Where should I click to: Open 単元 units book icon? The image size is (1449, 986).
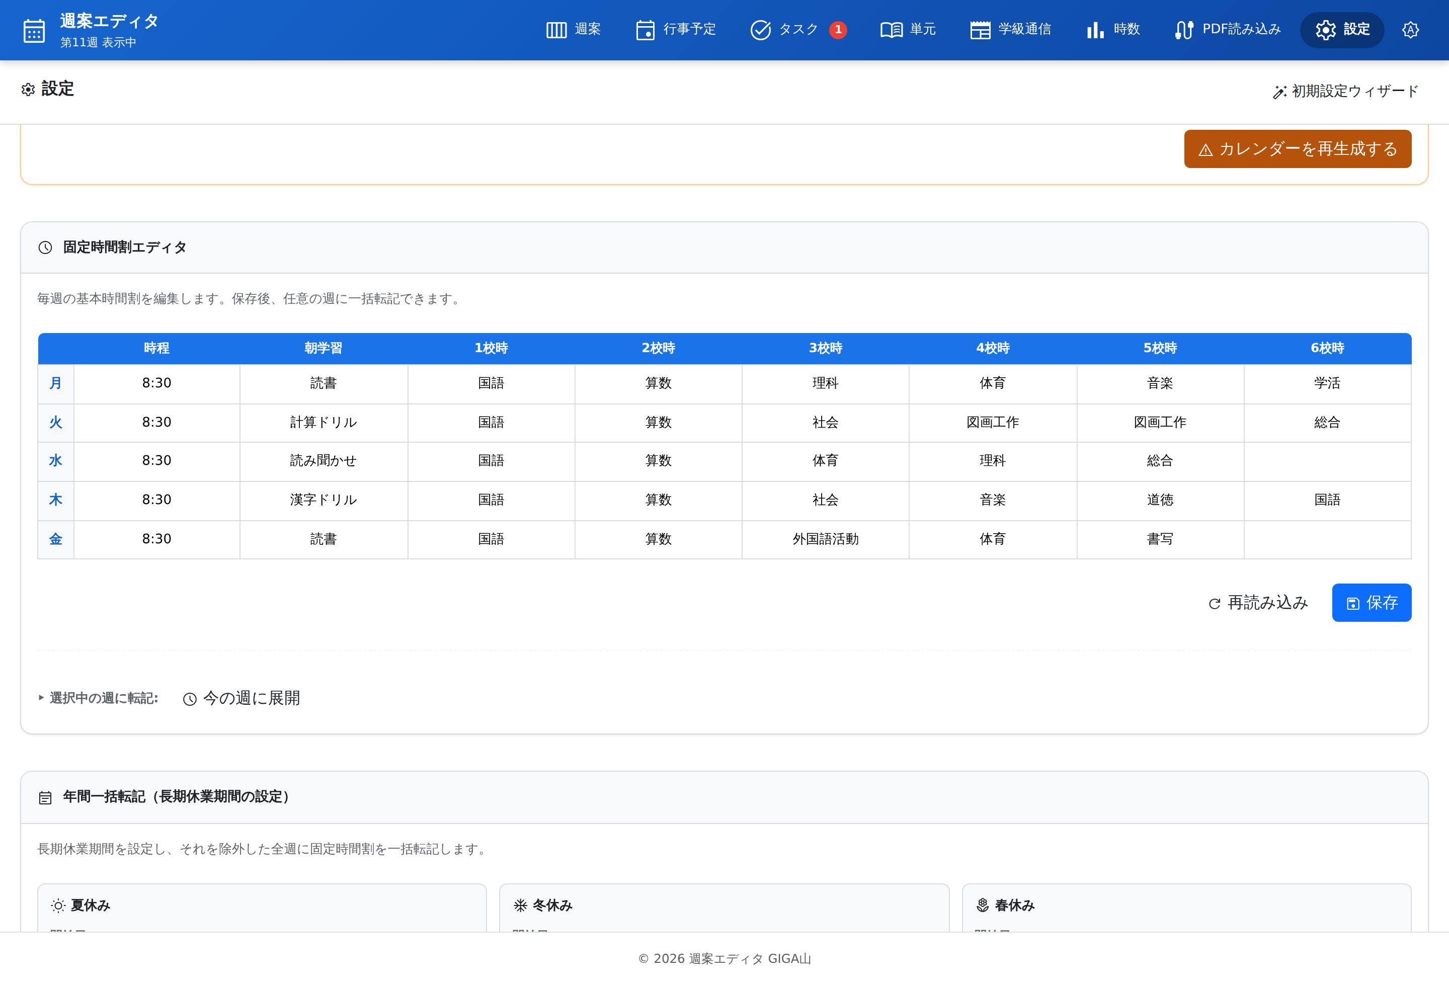point(891,29)
